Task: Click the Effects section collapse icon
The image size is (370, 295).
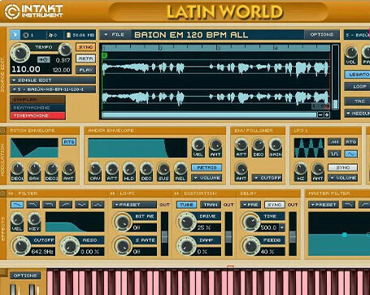Action: (x=2, y=193)
